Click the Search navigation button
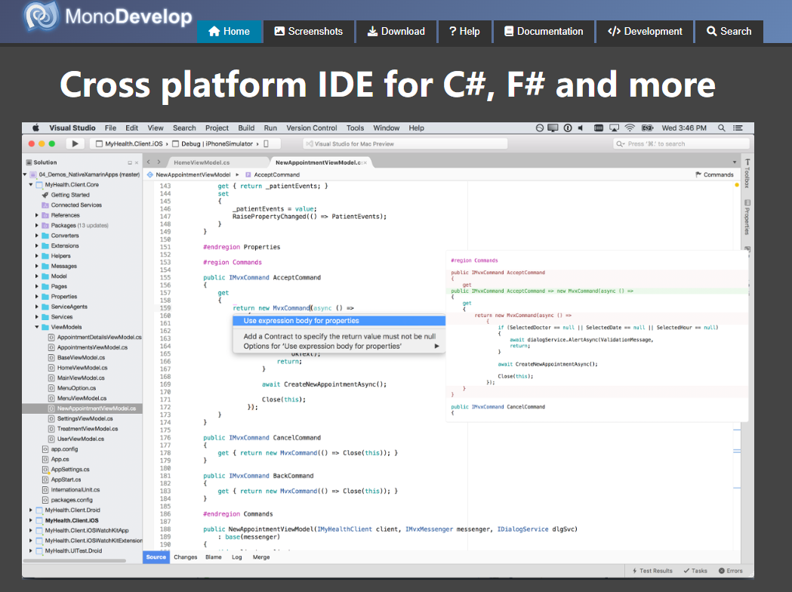Screen dimensions: 792x592 tap(729, 31)
